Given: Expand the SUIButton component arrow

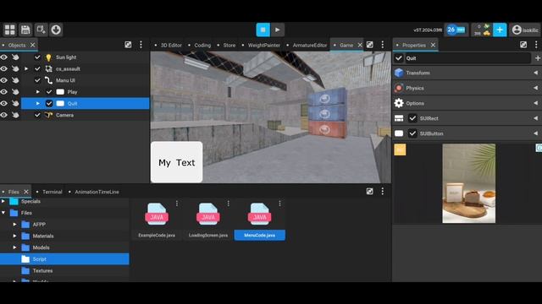Looking at the screenshot, I should [x=535, y=133].
